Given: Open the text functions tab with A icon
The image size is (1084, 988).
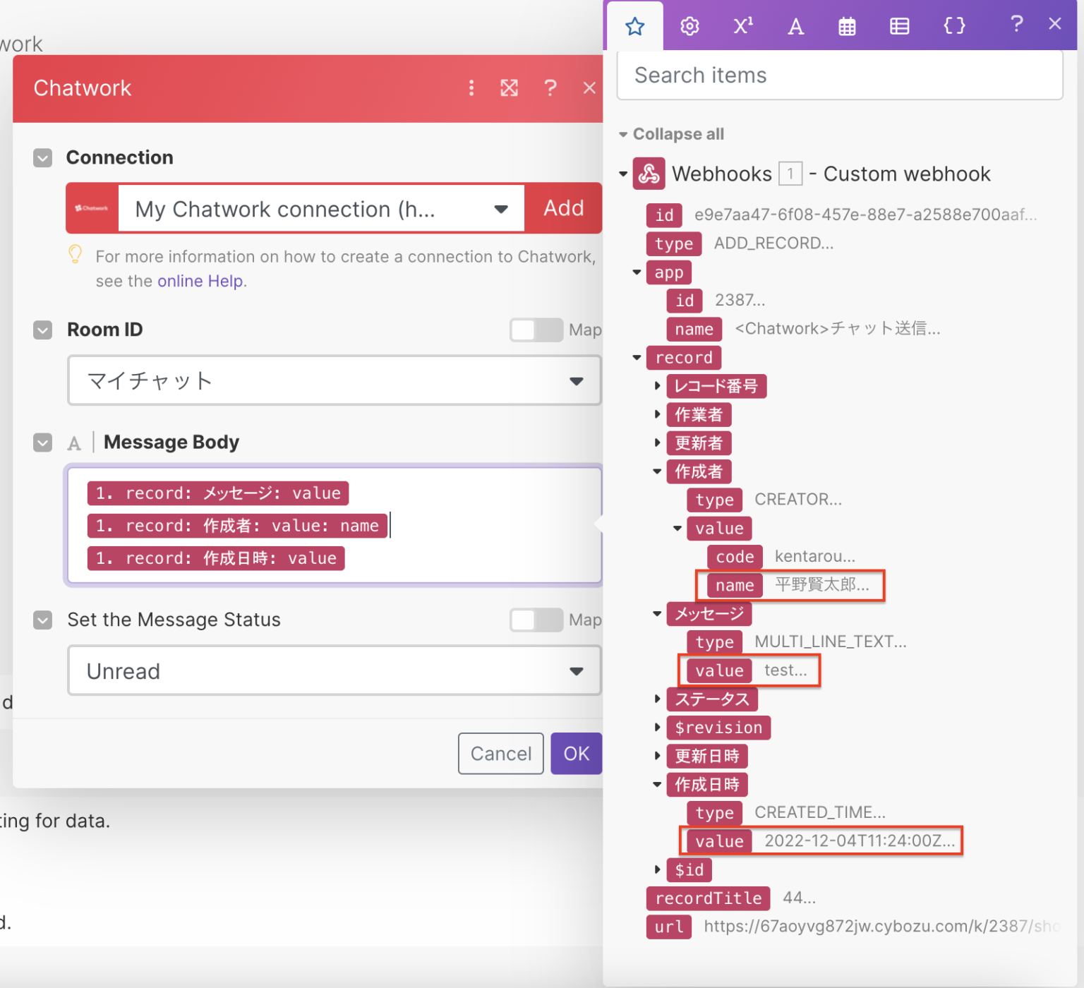Looking at the screenshot, I should point(795,26).
